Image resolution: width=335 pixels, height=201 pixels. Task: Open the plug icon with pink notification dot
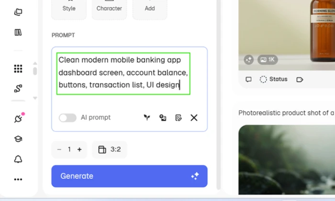19,118
